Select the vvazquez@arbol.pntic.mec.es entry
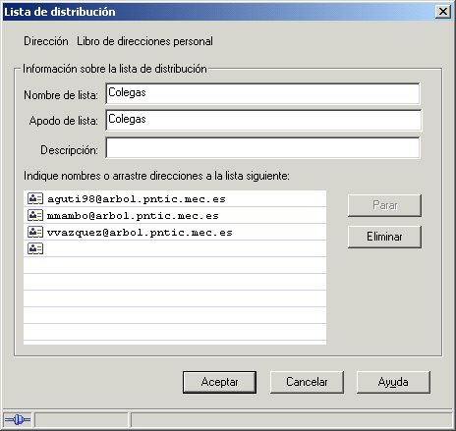Viewport: 456px width, 431px height. point(175,232)
